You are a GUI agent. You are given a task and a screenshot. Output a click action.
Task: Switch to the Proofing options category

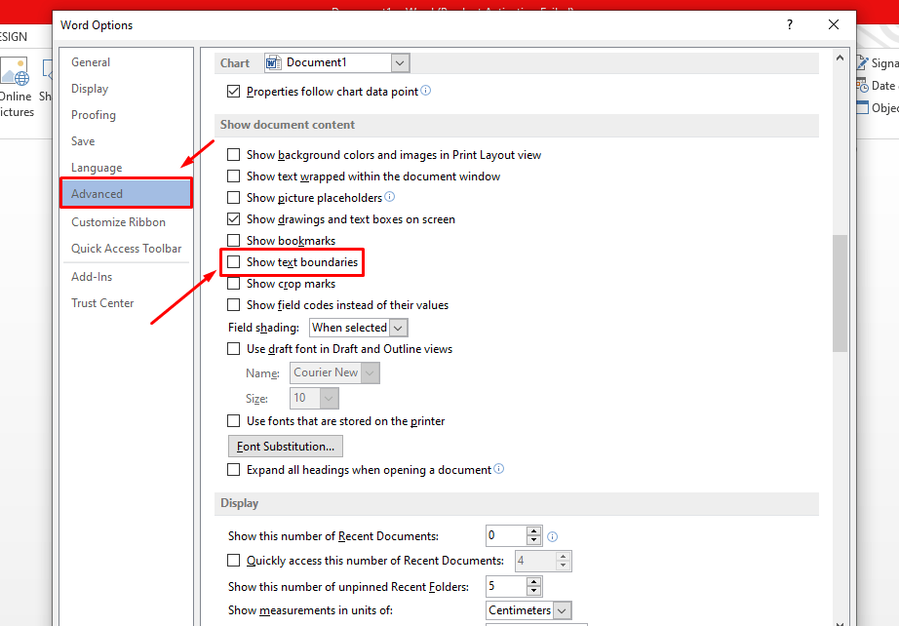click(94, 115)
